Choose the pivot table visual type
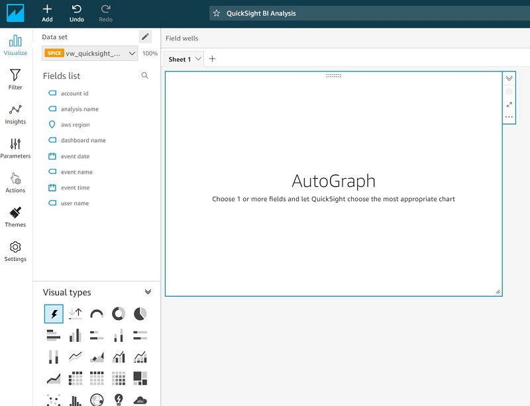 pyautogui.click(x=76, y=378)
